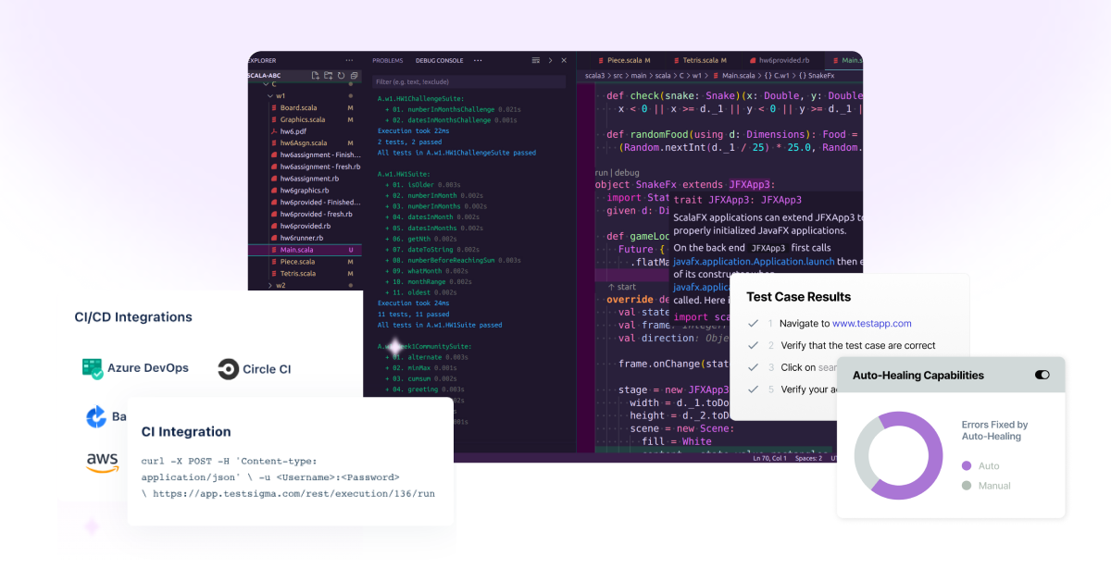Image resolution: width=1111 pixels, height=581 pixels.
Task: Open the www.testapp.com link
Action: coord(872,324)
